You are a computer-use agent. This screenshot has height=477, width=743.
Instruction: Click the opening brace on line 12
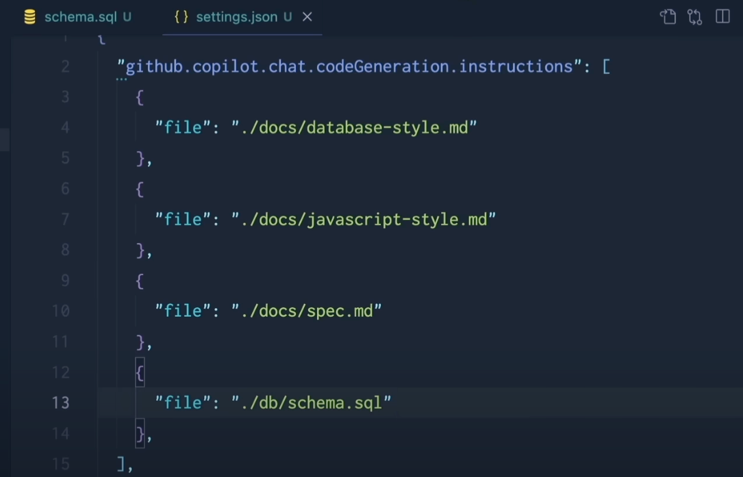140,373
